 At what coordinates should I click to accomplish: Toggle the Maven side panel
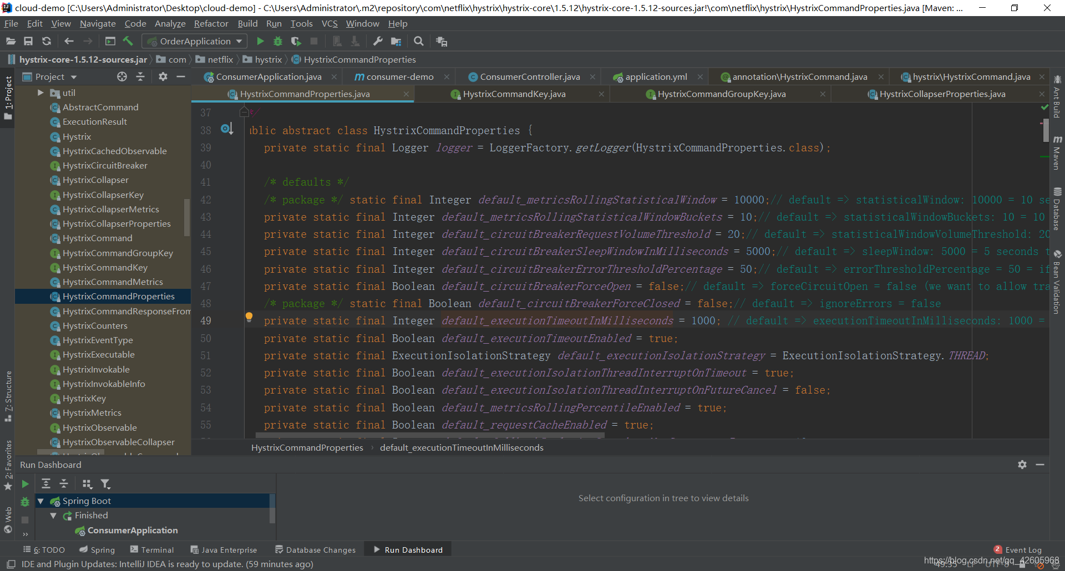click(1057, 152)
